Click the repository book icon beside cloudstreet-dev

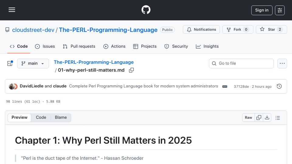click(7, 30)
